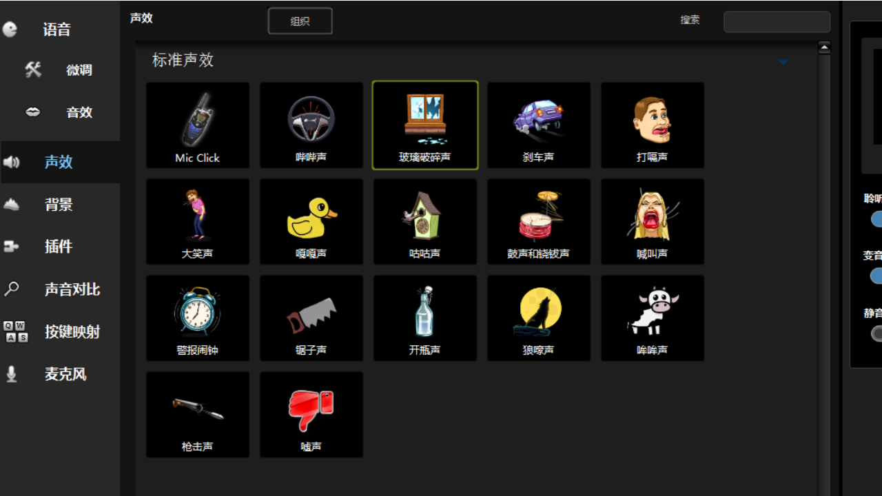The height and width of the screenshot is (496, 882).
Task: Open 背景 background sounds via its icon
Action: pyautogui.click(x=12, y=204)
